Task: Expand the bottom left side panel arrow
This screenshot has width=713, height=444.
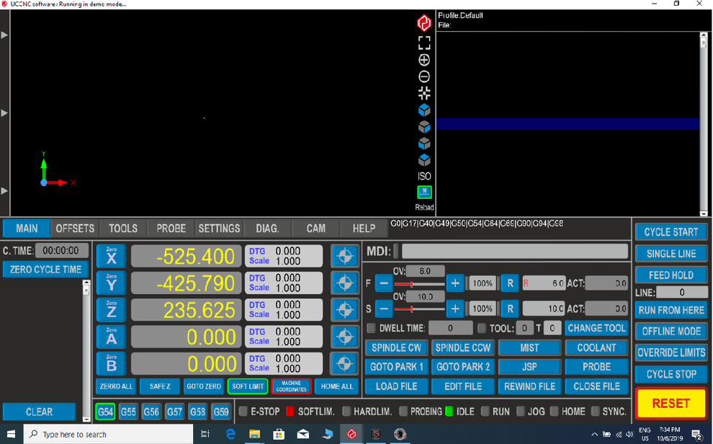Action: click(4, 190)
